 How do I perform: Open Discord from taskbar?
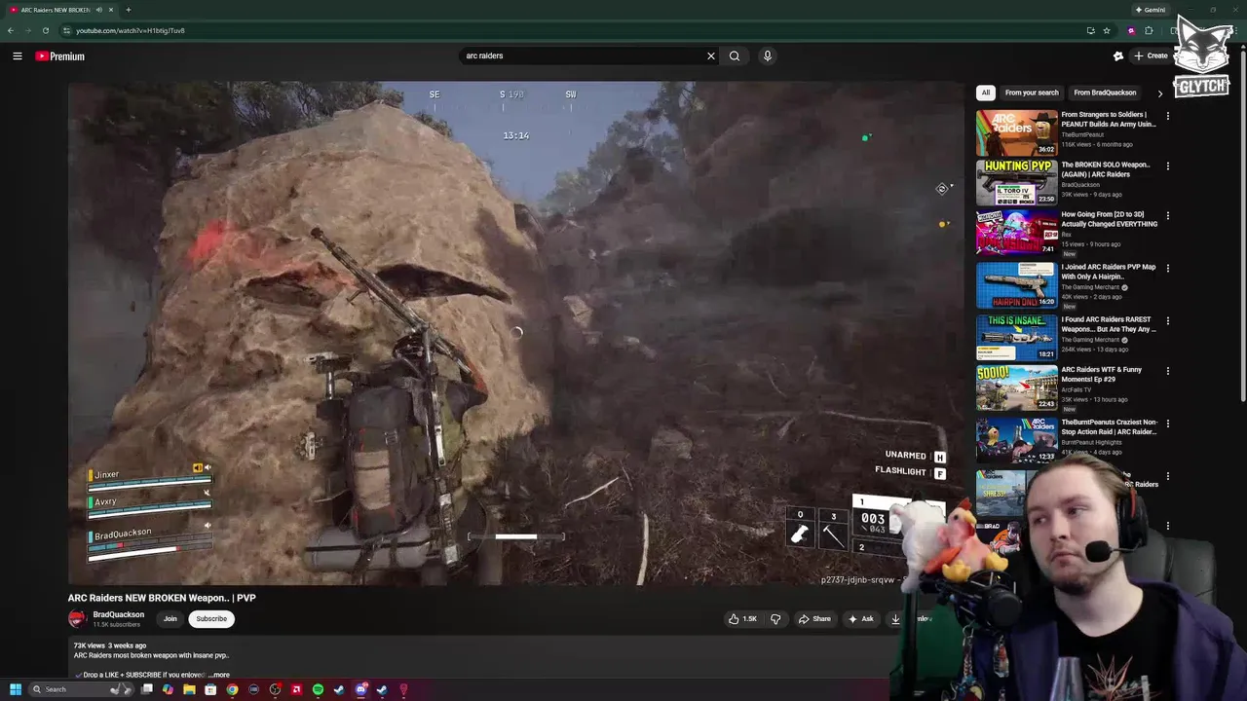coord(360,689)
